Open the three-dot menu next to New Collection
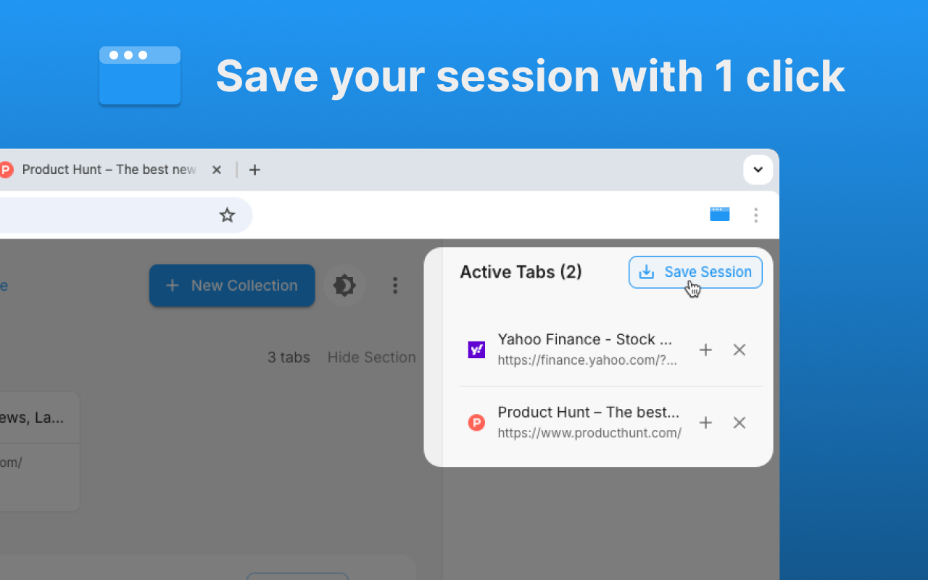 point(395,285)
